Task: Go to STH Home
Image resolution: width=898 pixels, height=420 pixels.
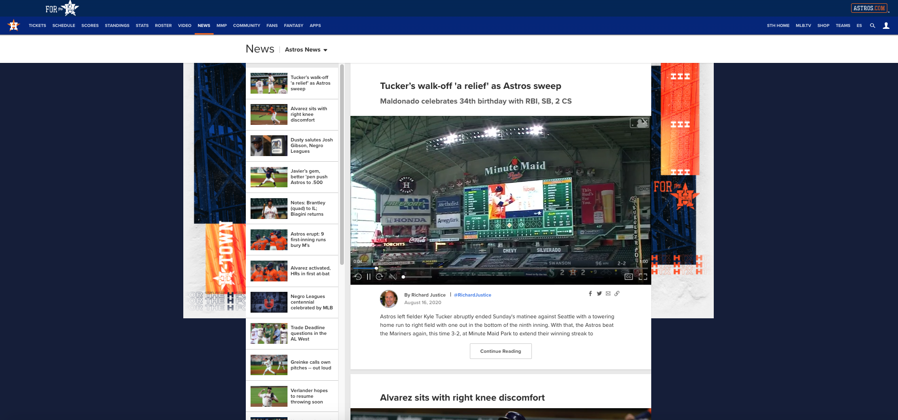Action: click(x=778, y=26)
